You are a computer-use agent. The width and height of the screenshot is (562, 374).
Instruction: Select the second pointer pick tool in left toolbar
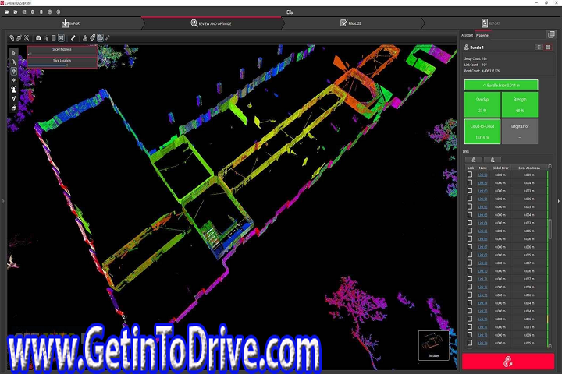click(x=13, y=62)
